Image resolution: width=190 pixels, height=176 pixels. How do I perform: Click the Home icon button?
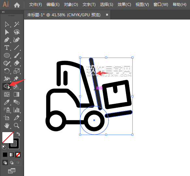pyautogui.click(x=17, y=5)
